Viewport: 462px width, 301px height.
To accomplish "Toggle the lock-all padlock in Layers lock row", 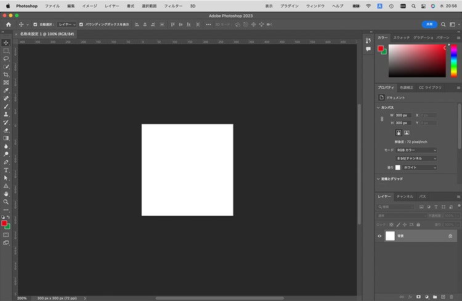I will (418, 225).
